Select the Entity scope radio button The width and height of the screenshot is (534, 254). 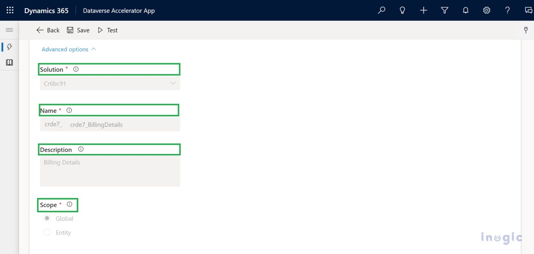coord(47,232)
